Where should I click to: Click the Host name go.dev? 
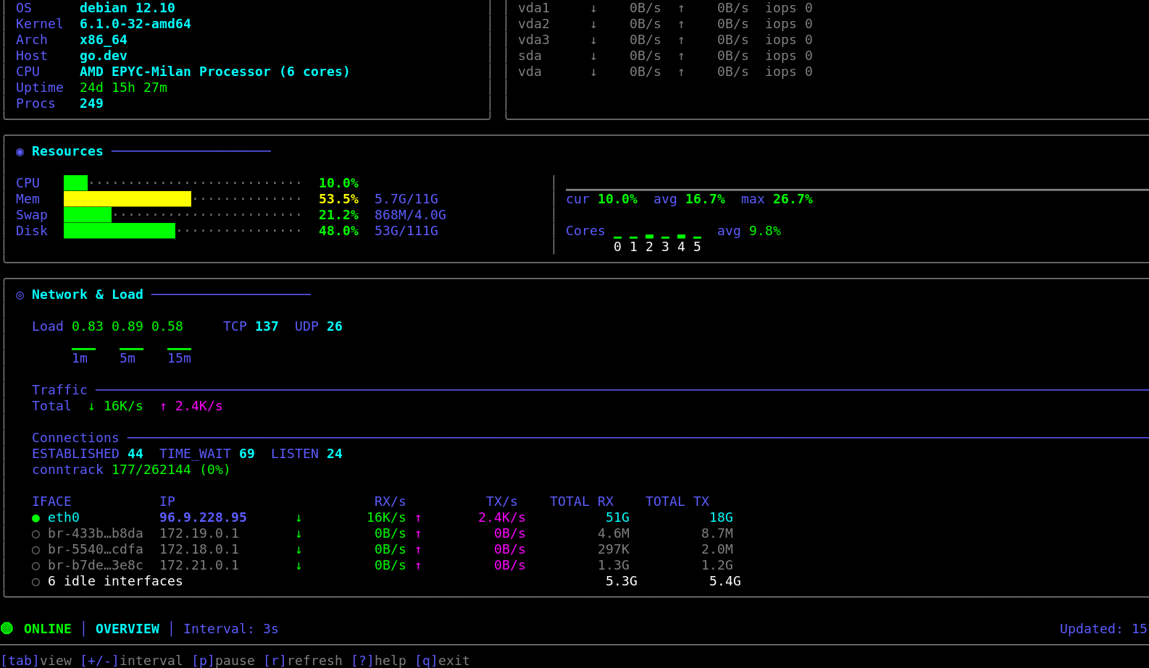coord(104,56)
